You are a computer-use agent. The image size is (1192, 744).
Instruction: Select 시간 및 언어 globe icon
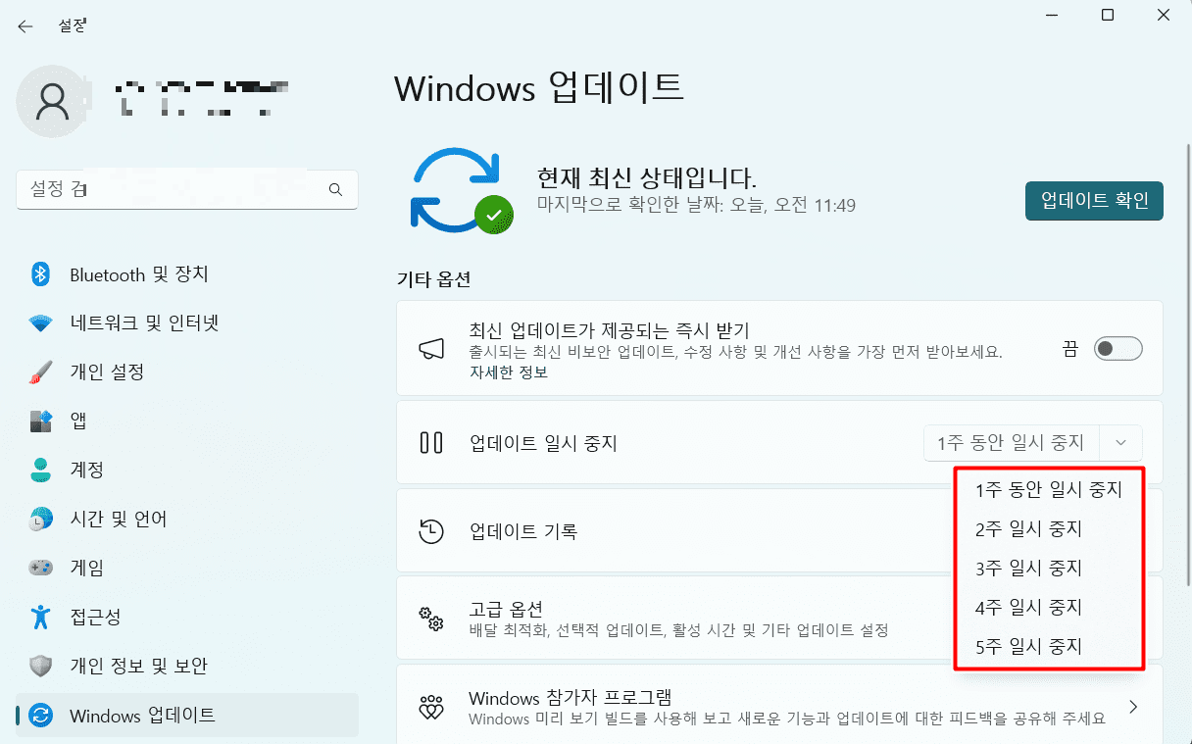(x=40, y=520)
